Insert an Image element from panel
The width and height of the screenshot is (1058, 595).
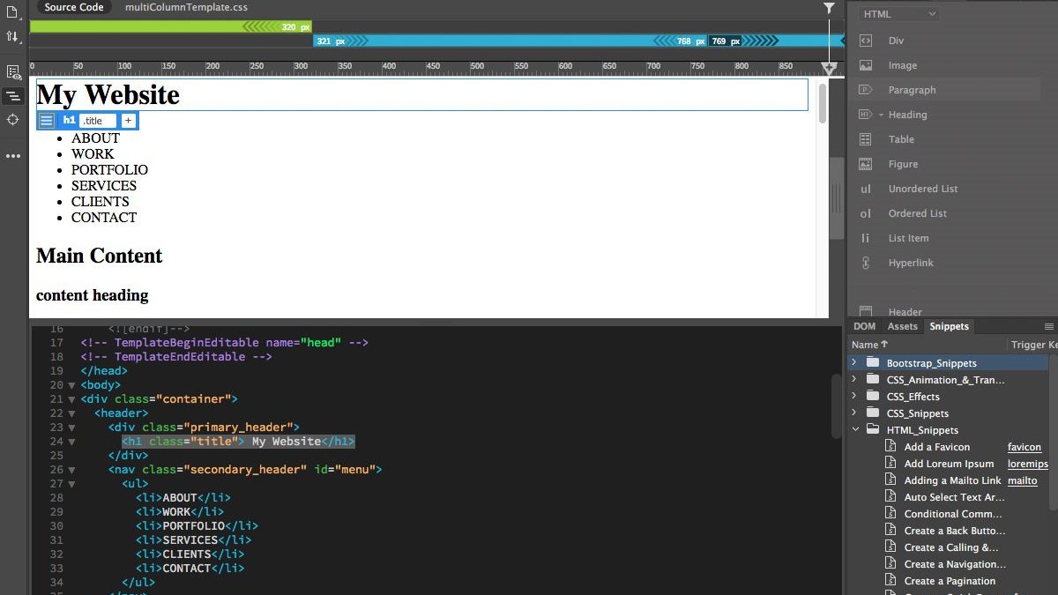click(902, 65)
